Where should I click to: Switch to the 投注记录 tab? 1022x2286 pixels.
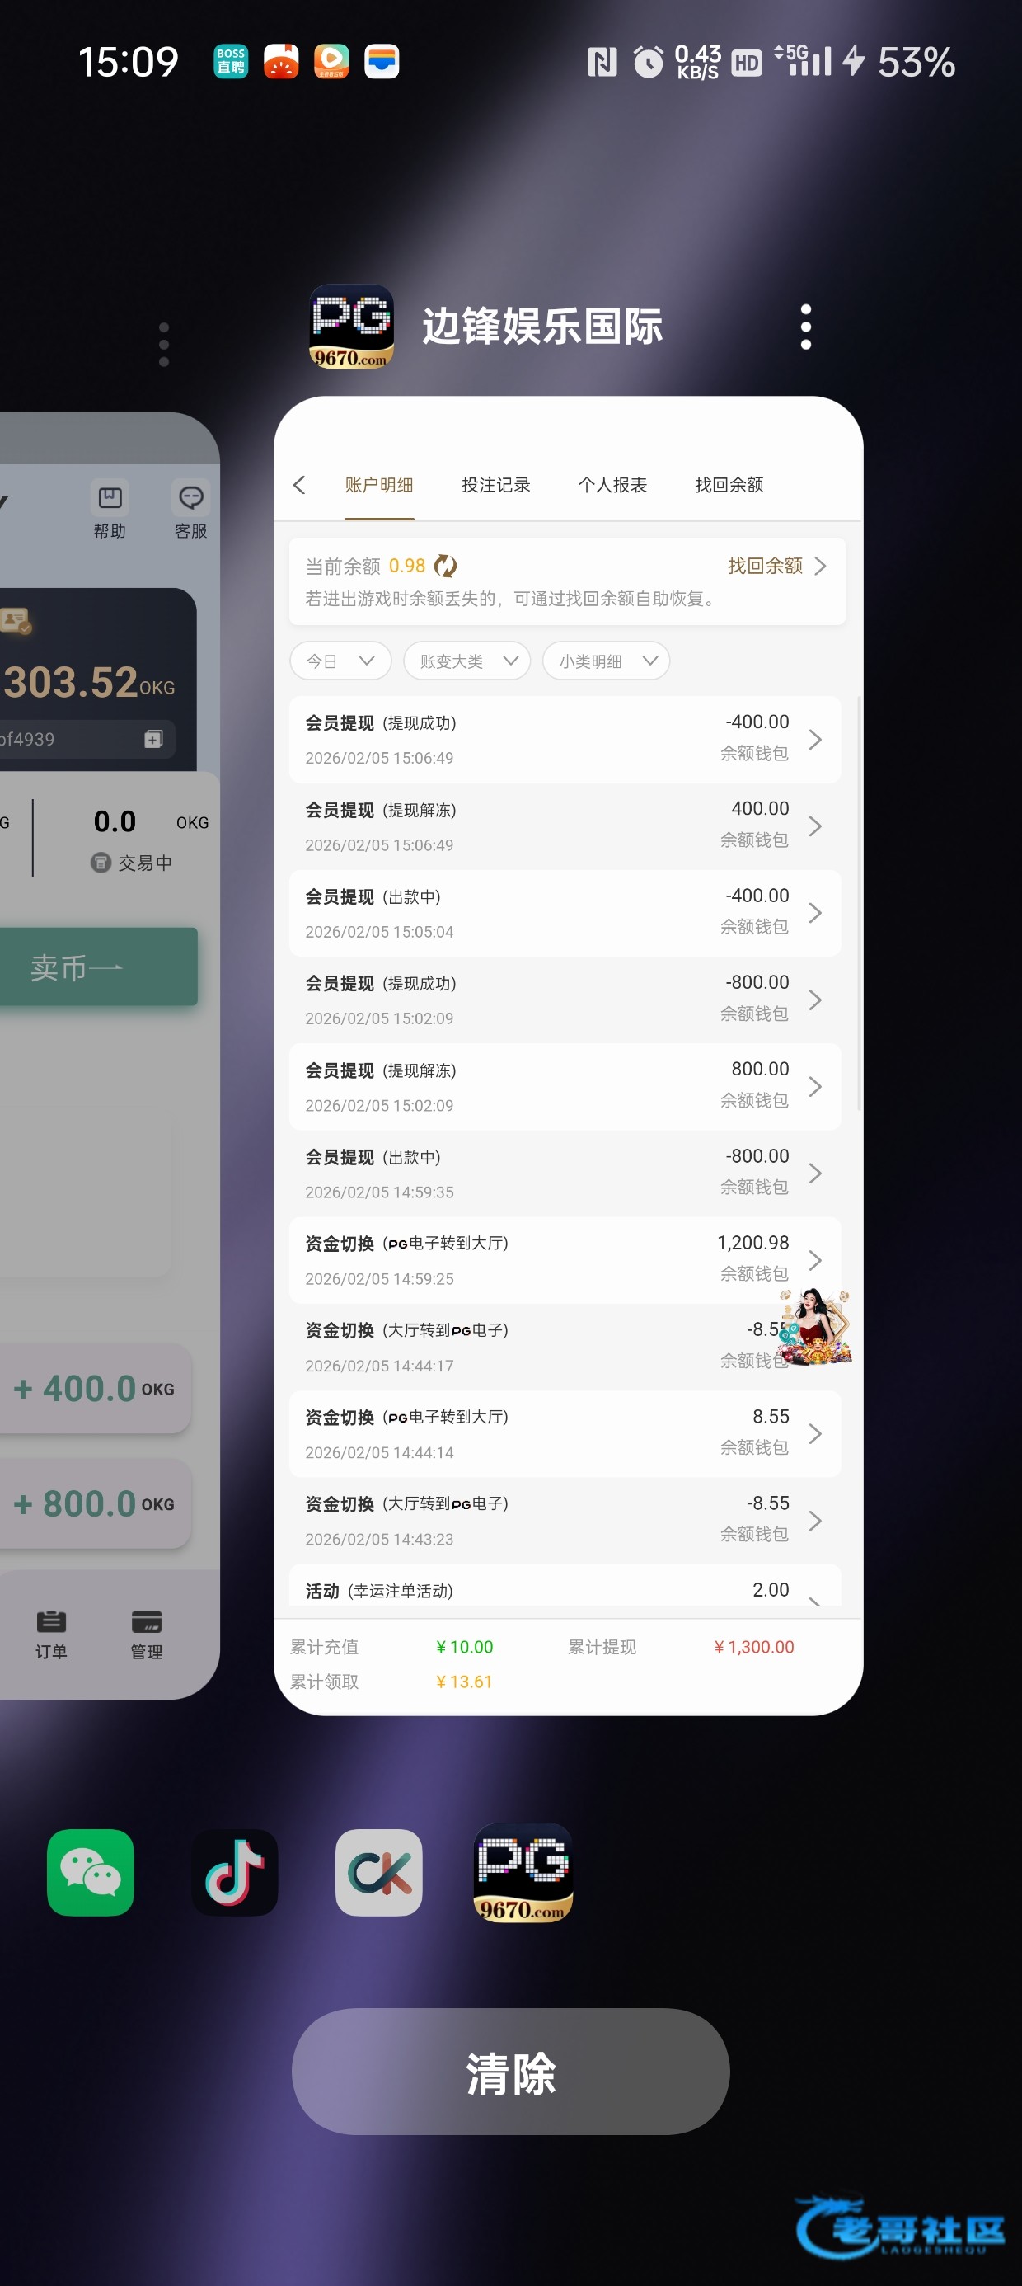(496, 485)
